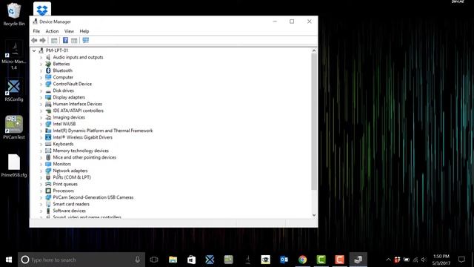Select Human Interface Devices tree item
Screen dimensions: 474x267
click(x=77, y=104)
